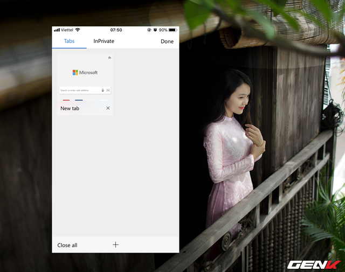Tap the QR scan icon in search bar
This screenshot has width=345, height=272.
point(108,90)
